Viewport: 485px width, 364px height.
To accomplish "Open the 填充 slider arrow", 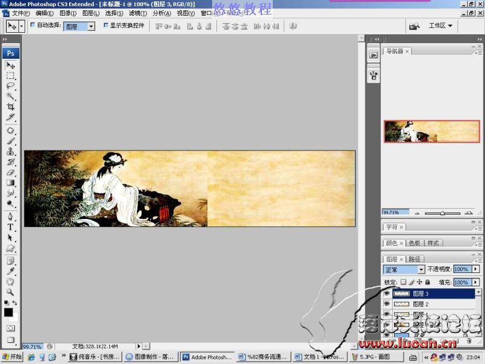I will click(476, 282).
